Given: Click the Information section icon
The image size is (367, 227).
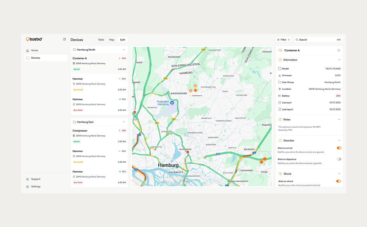Looking at the screenshot, I should [280, 60].
